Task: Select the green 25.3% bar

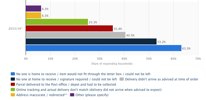Action: (x=57, y=22)
